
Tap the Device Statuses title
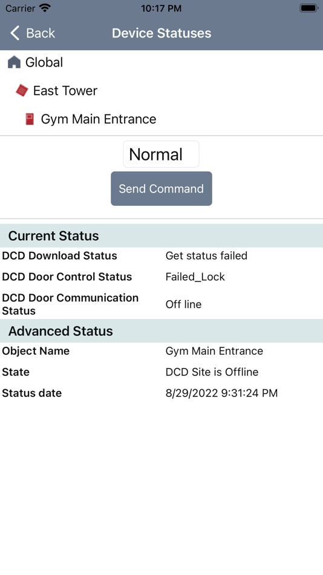click(161, 33)
